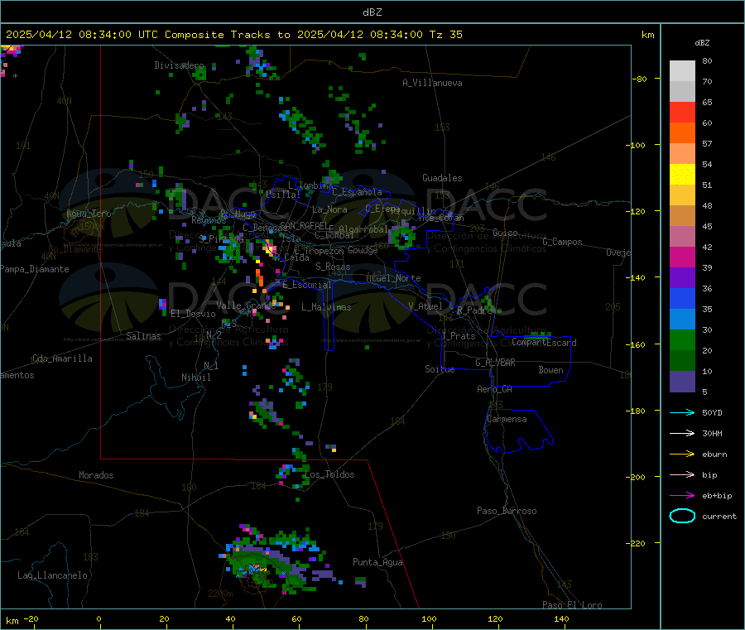Viewport: 745px width, 630px height.
Task: Click the Lag.Llancanelo map label
Action: coord(52,575)
